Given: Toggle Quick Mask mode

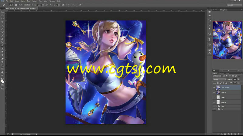Looking at the screenshot, I should (2, 85).
